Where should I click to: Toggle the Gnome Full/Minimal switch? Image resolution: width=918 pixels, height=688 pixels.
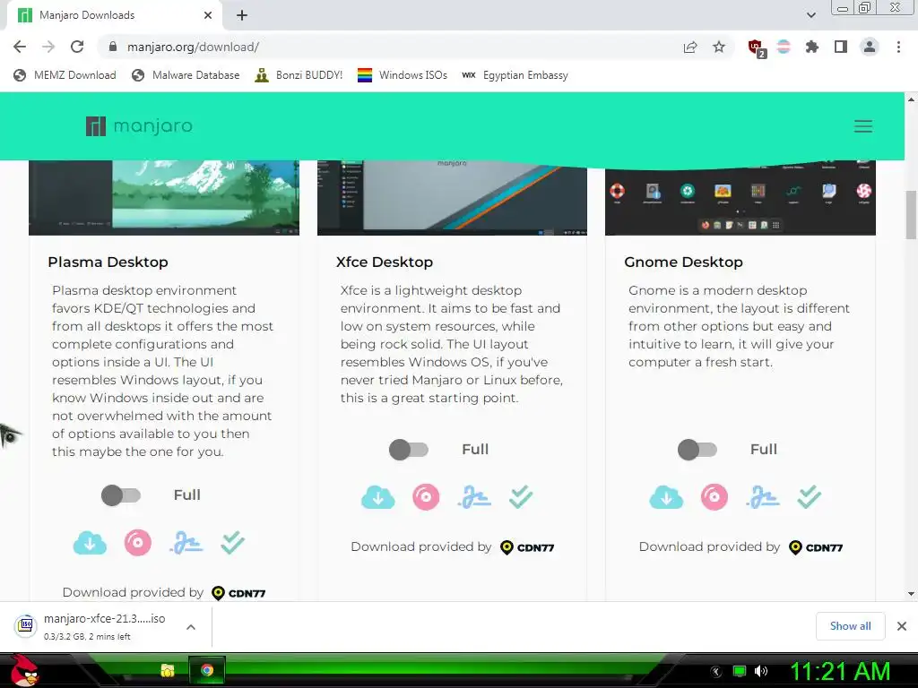697,450
